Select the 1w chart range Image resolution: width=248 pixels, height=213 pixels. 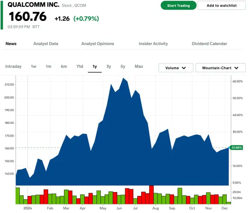click(34, 67)
